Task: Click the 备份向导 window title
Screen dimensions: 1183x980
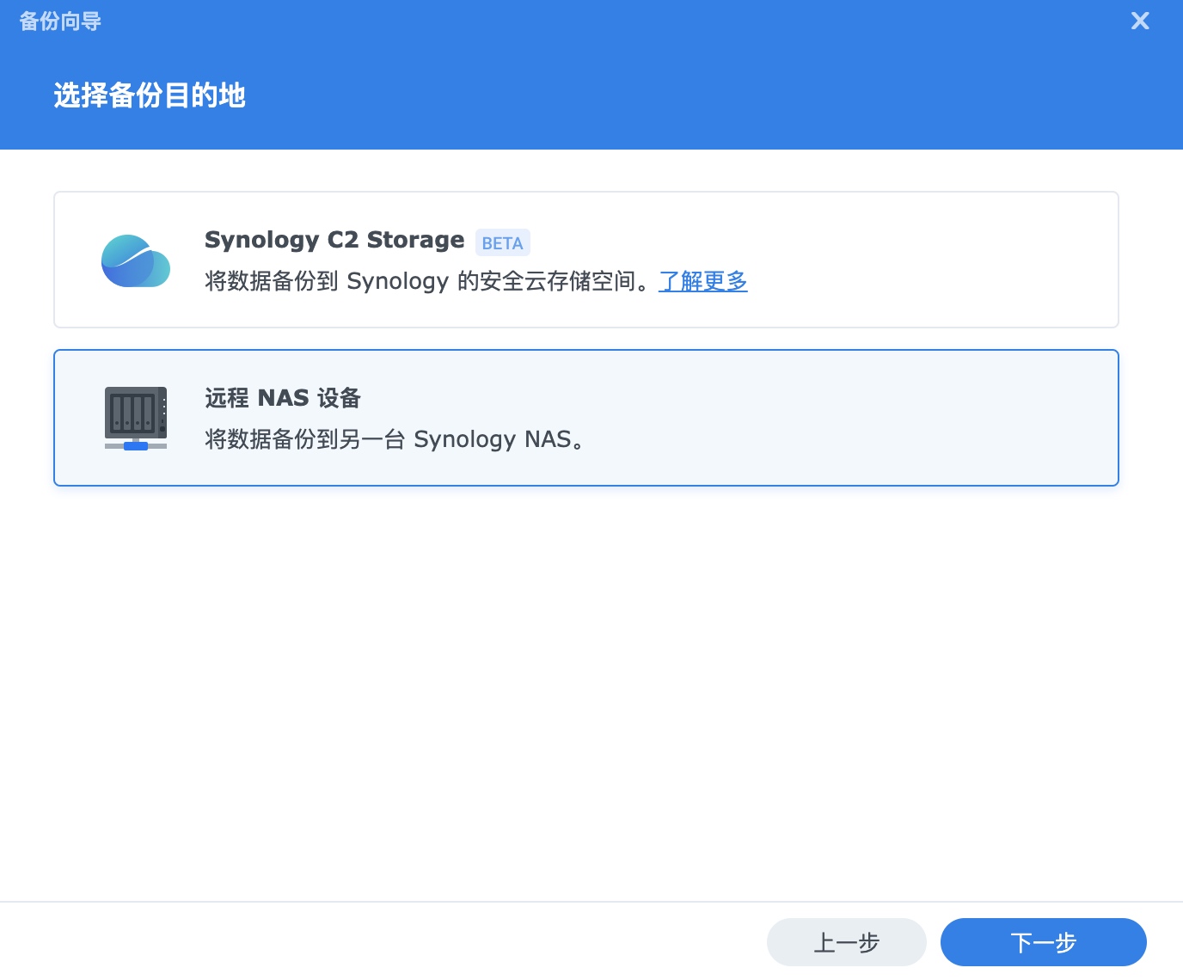Action: (x=60, y=21)
